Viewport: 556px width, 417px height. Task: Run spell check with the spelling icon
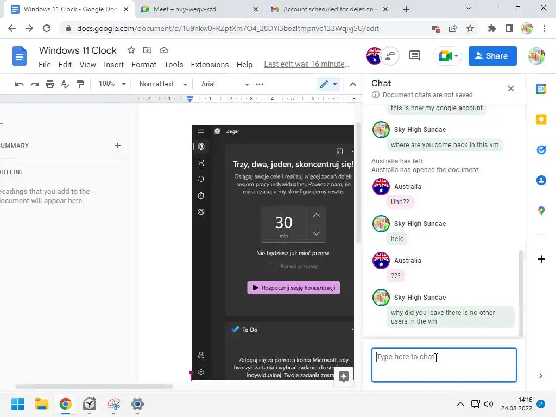65,84
